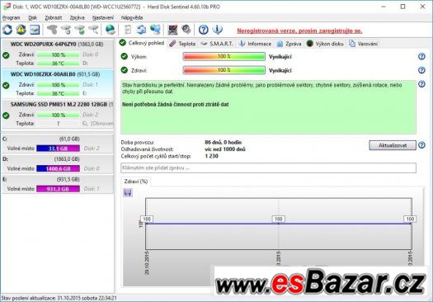
Task: Click the 'víc než 1000 dnů' value
Action: (x=225, y=149)
